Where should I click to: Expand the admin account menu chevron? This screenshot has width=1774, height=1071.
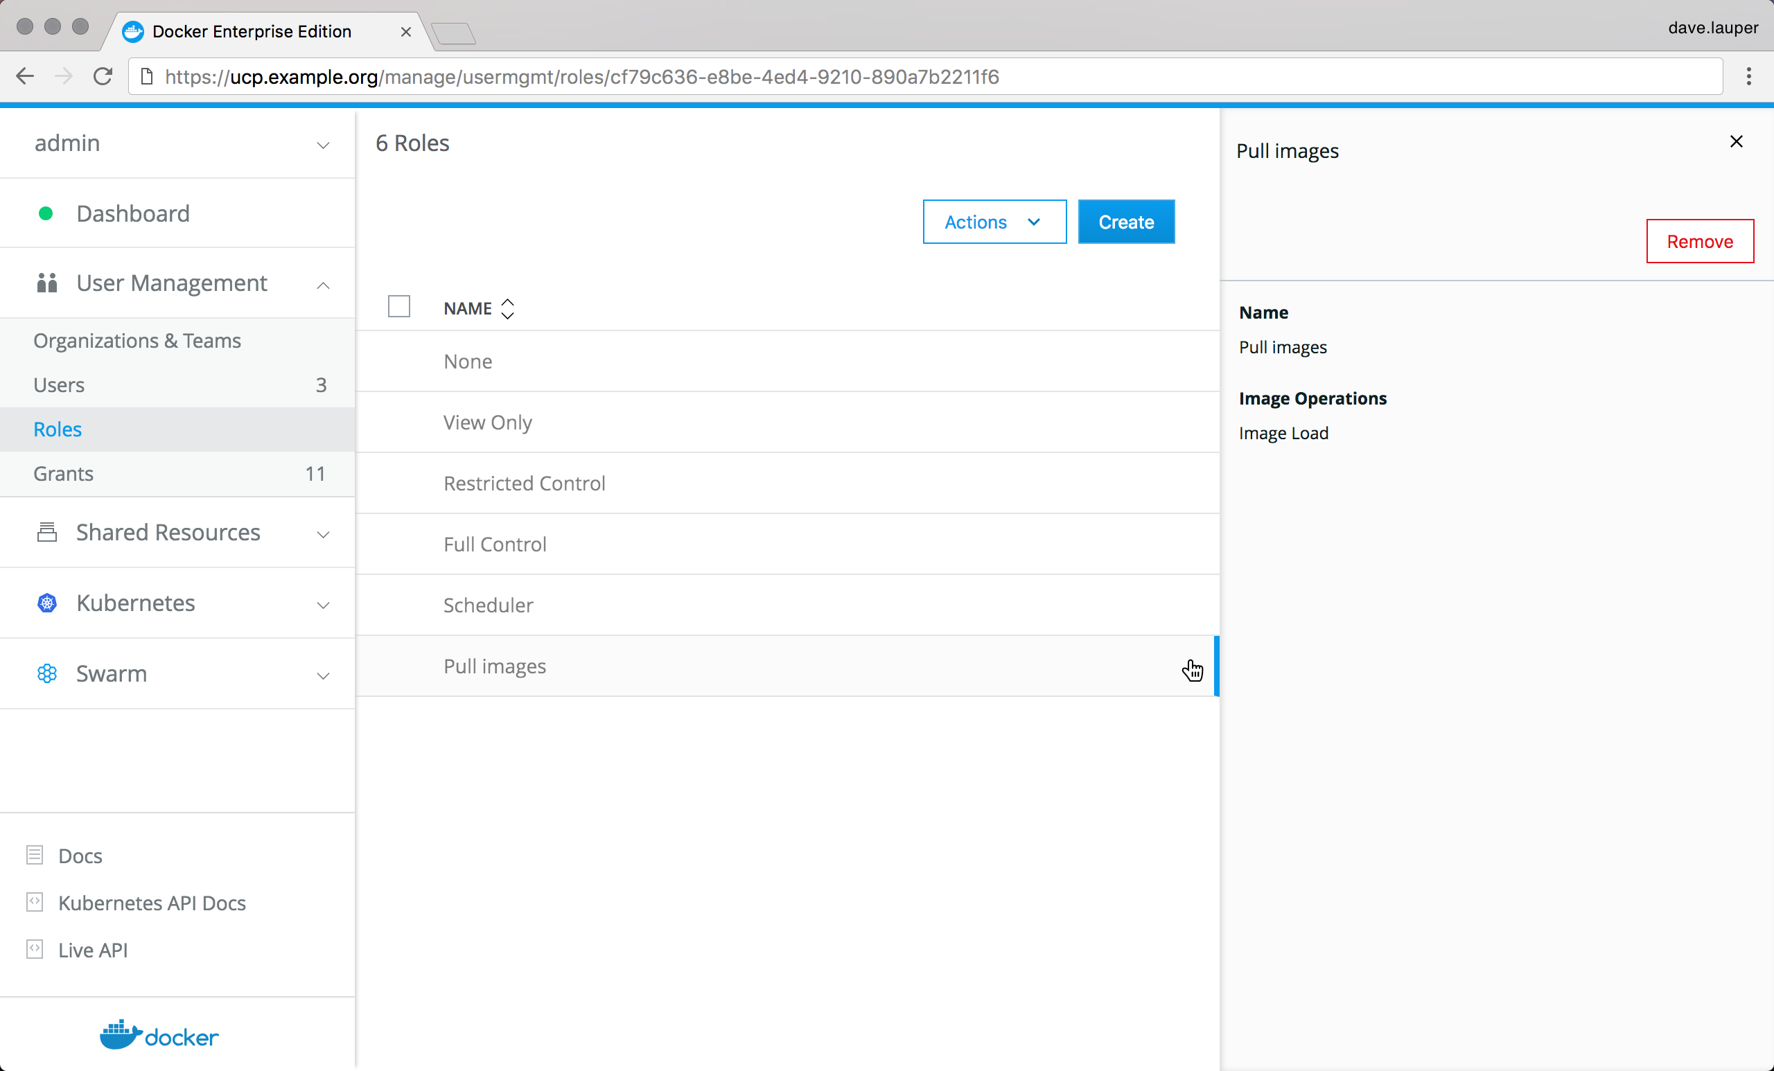click(x=323, y=145)
